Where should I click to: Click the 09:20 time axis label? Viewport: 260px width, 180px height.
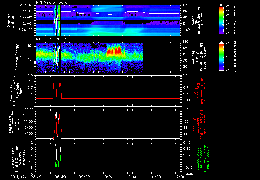coord(84,177)
